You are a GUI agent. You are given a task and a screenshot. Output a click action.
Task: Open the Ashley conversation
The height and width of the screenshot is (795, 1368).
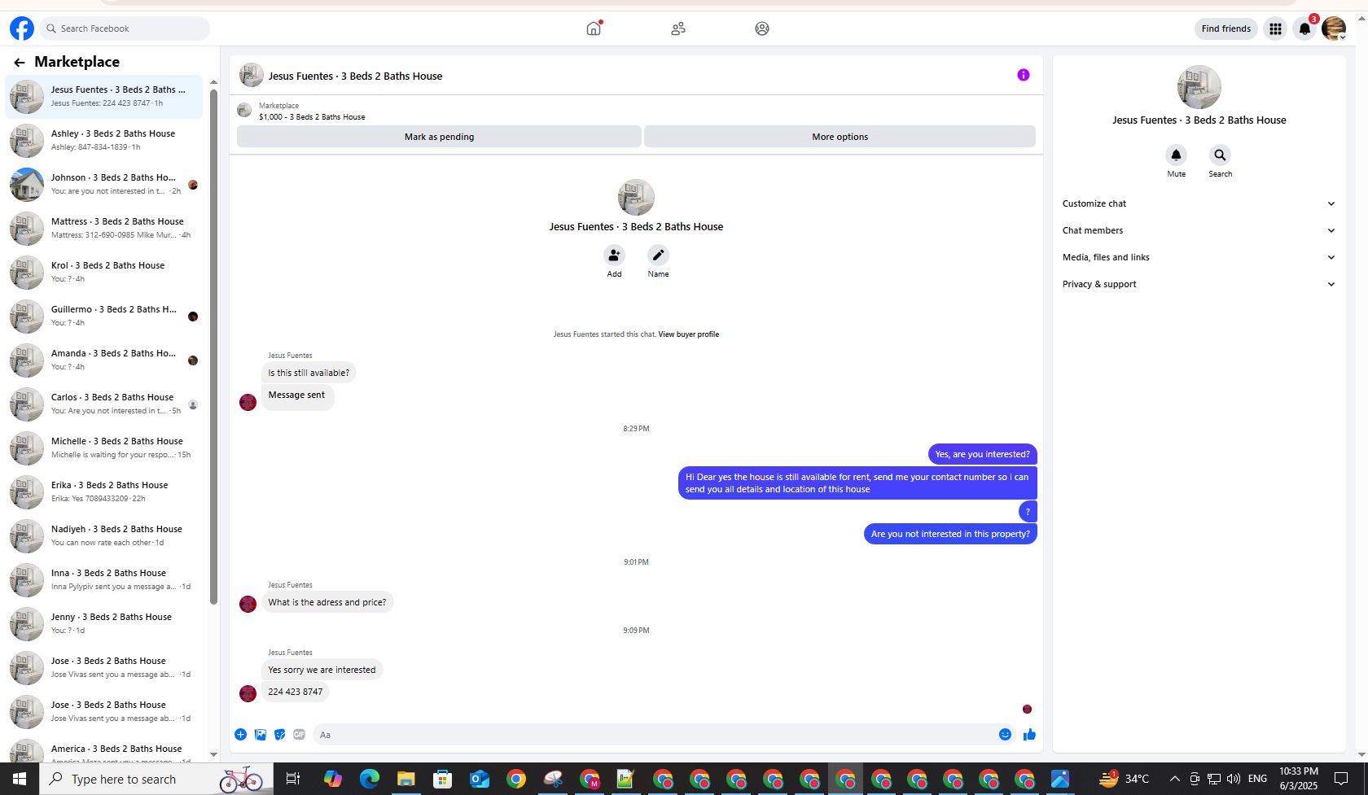coord(104,140)
